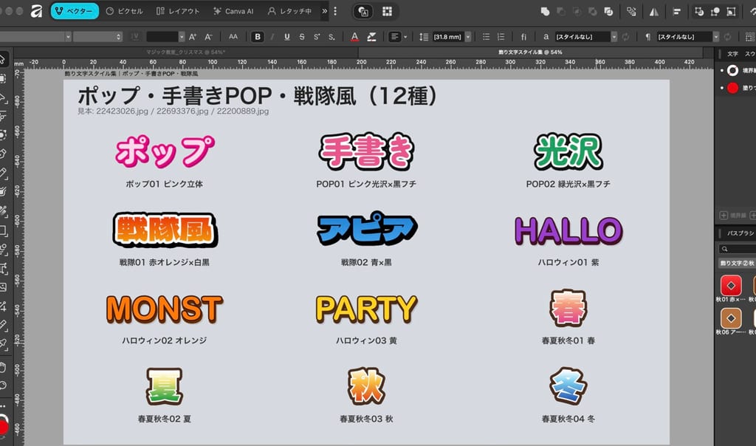Toggle superscript formatting
Viewport: 756px width, 446px height.
[317, 37]
